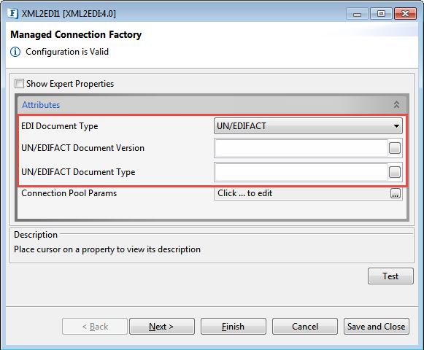Focus the UN/EDIFACT Document Type text field
Screen dimensions: 424x350
301,172
